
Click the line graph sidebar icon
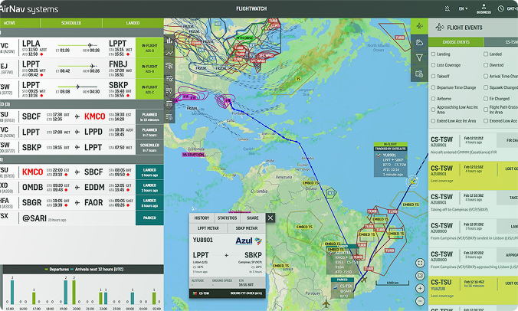pyautogui.click(x=169, y=53)
